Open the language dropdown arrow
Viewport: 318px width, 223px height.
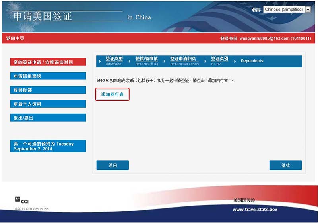coord(308,10)
